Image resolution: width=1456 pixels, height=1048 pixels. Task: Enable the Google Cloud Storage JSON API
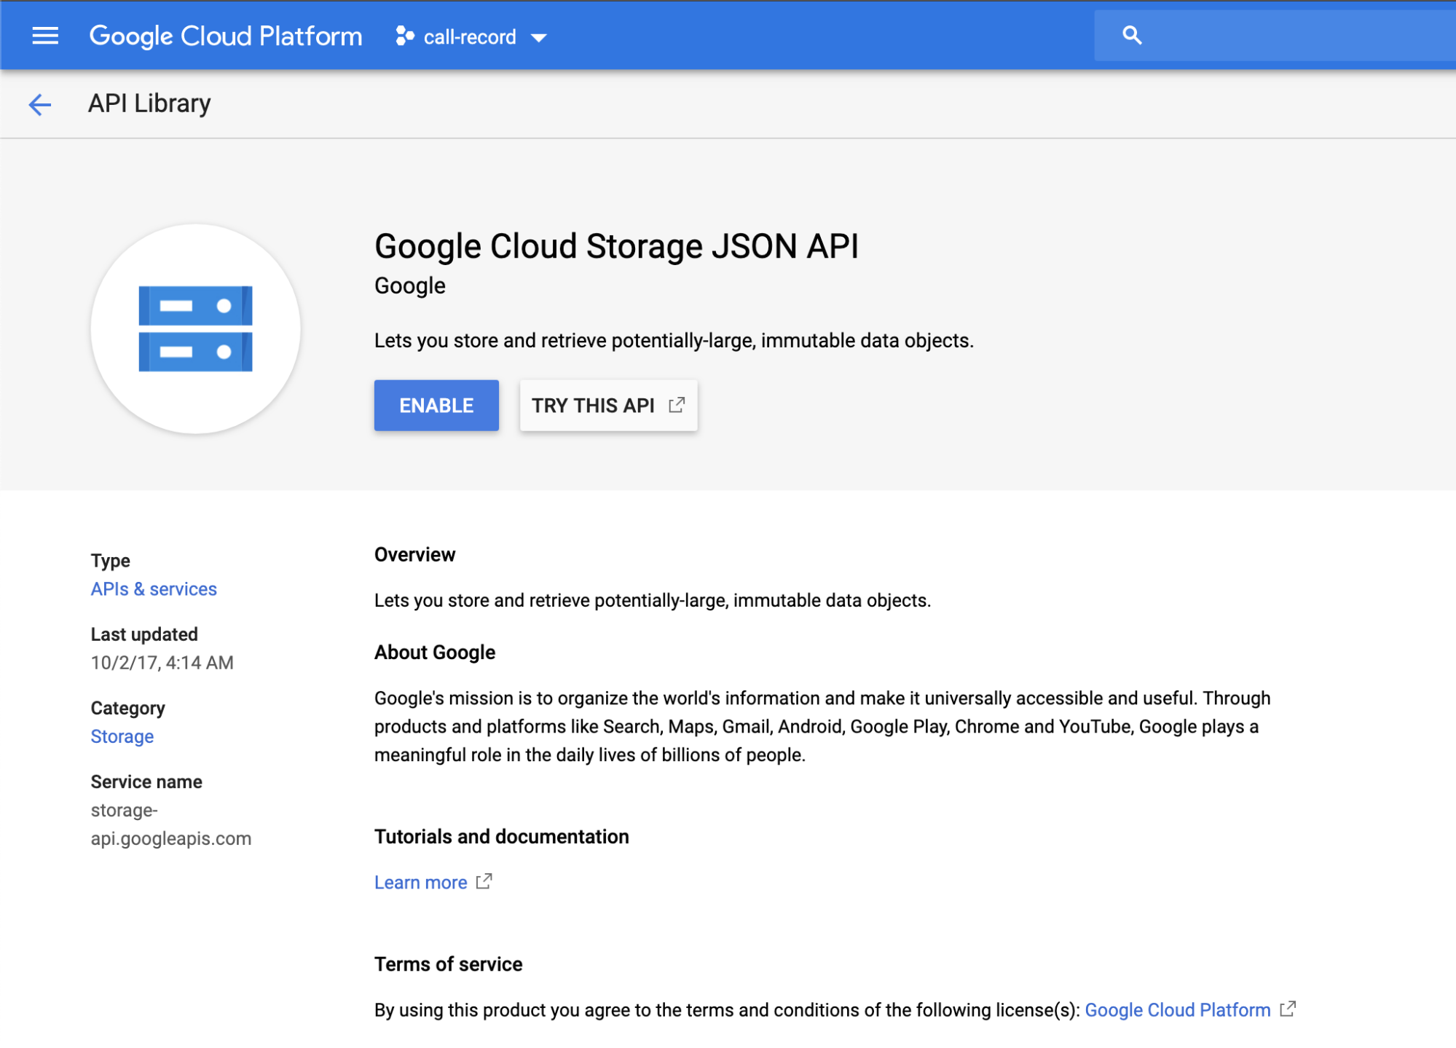pos(436,405)
